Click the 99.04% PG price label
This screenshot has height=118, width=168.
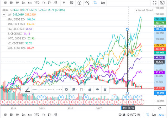coord(159,58)
